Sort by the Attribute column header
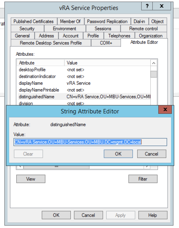 pyautogui.click(x=41, y=63)
